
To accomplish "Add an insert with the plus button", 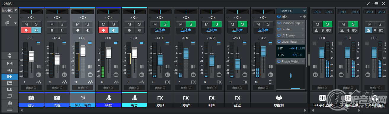I will point(304,17).
